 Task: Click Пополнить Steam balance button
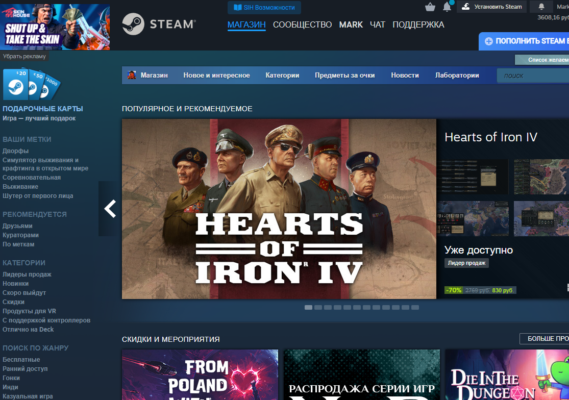(524, 41)
